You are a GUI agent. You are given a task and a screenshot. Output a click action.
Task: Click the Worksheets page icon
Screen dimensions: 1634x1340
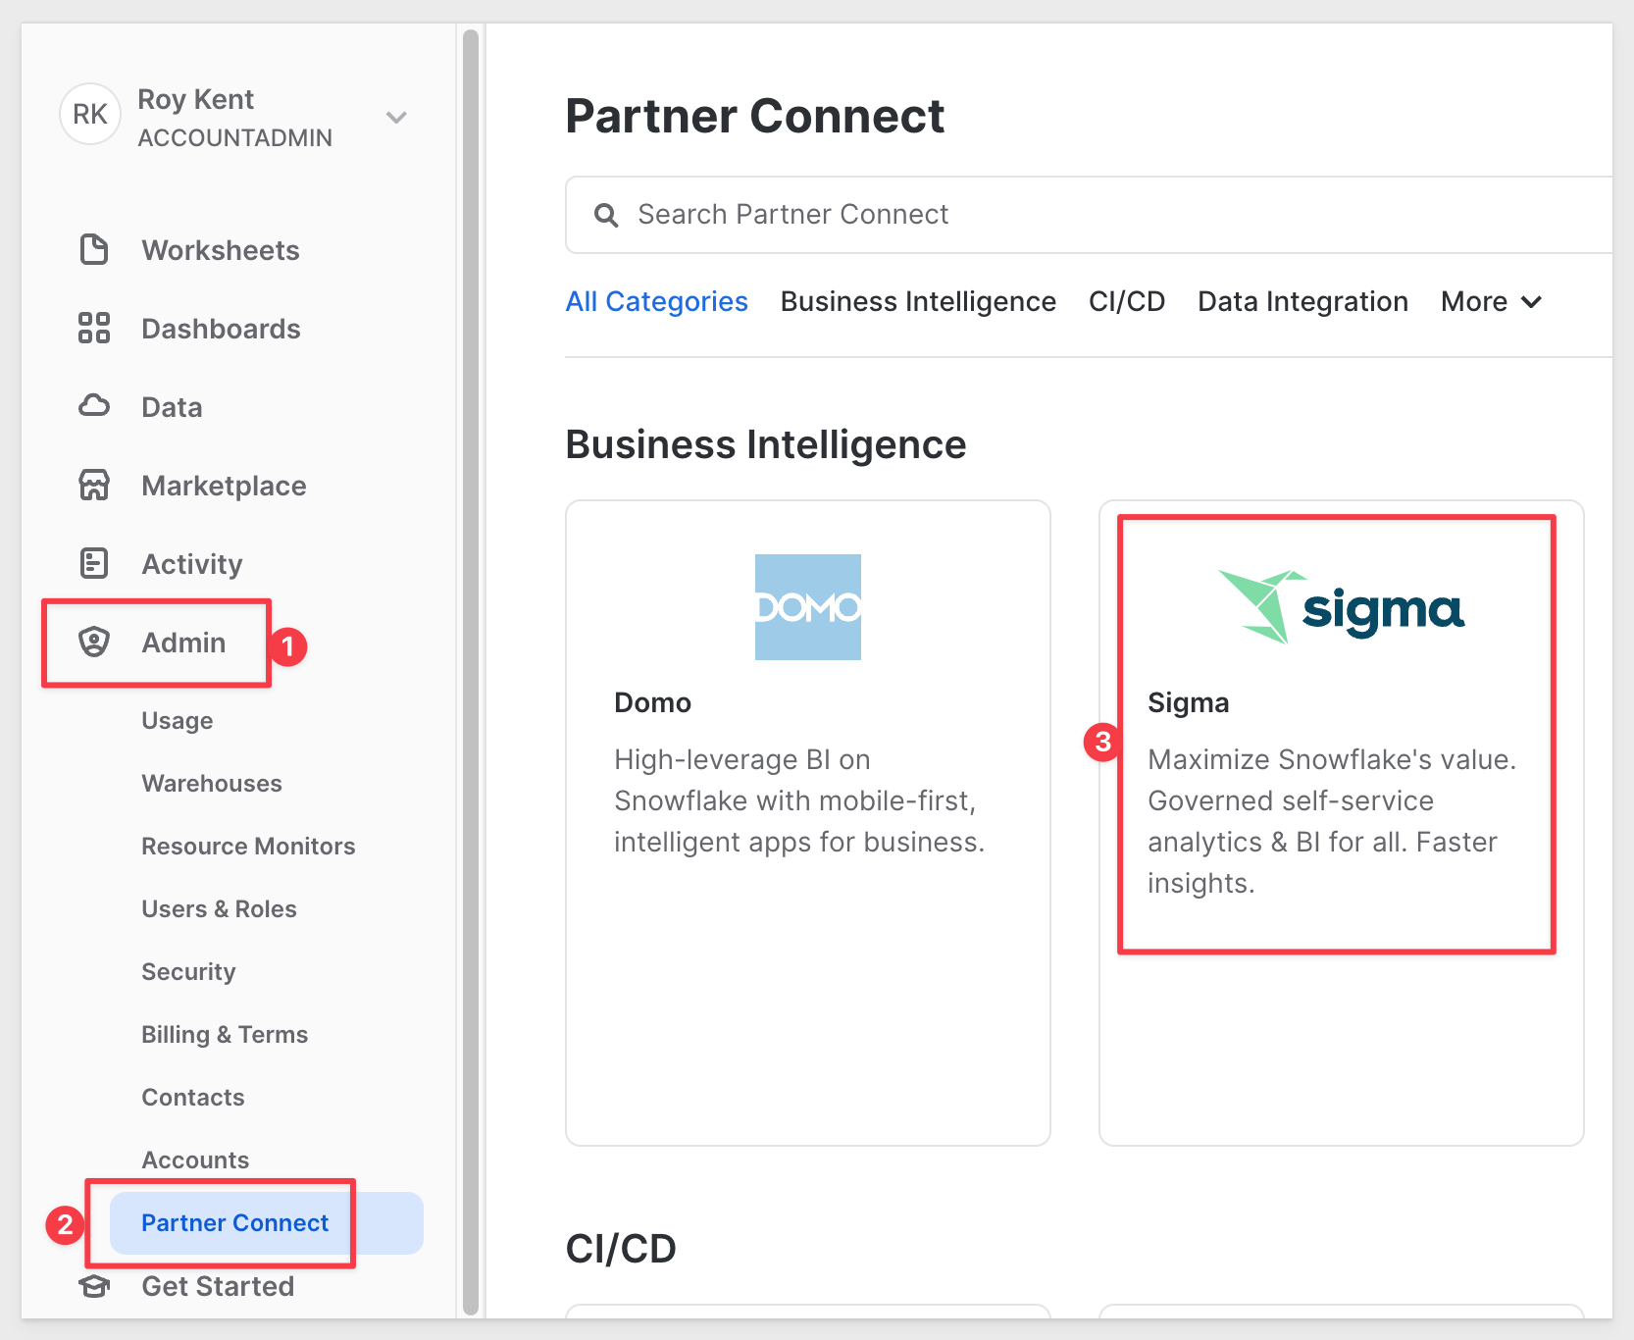click(x=94, y=250)
